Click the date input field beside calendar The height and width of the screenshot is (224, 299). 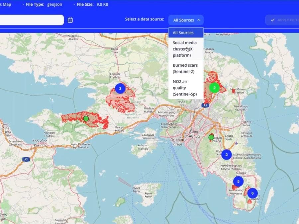coord(32,20)
